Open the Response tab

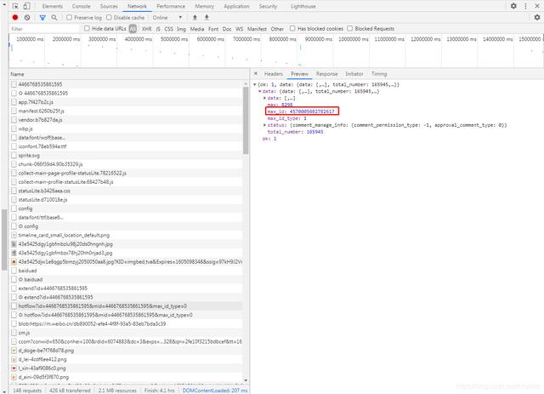[x=326, y=74]
